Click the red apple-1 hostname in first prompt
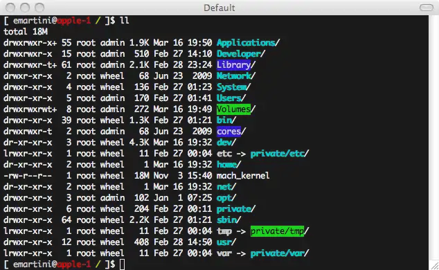Screen dimensions: 439x270 point(74,21)
